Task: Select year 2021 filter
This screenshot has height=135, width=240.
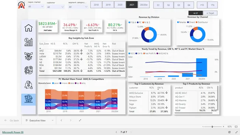Action: pyautogui.click(x=132, y=5)
